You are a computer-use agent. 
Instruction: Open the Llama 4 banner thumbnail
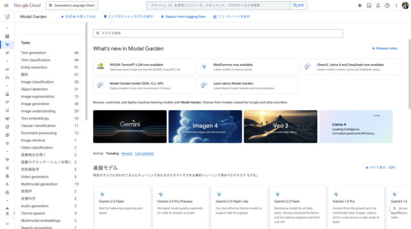coord(356,126)
